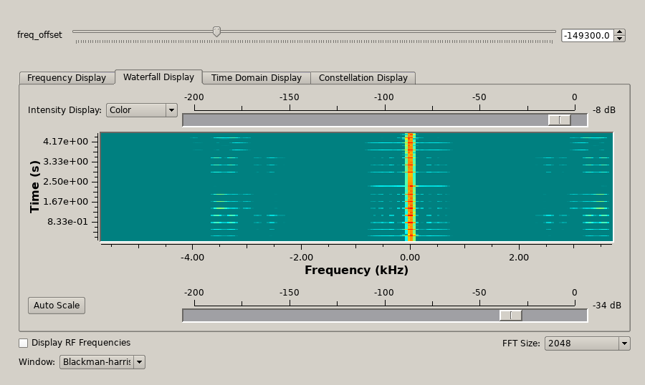Click the center signal in the waterfall plot
This screenshot has height=385, width=645.
pos(410,187)
